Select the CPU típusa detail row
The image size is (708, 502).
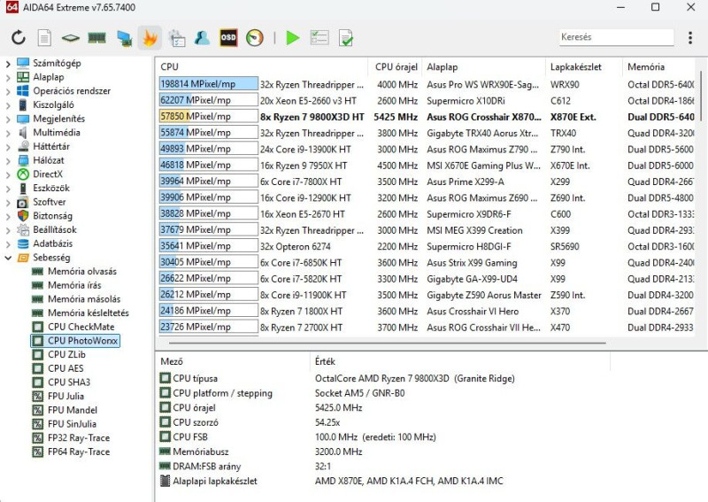pyautogui.click(x=383, y=378)
